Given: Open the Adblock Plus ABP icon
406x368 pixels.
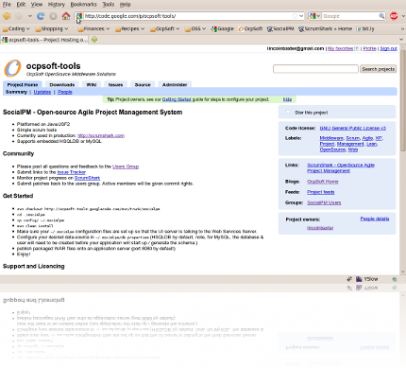Looking at the screenshot, I should 394,16.
